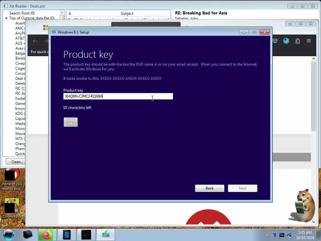Open Firefox Pocket save icon

275,41
